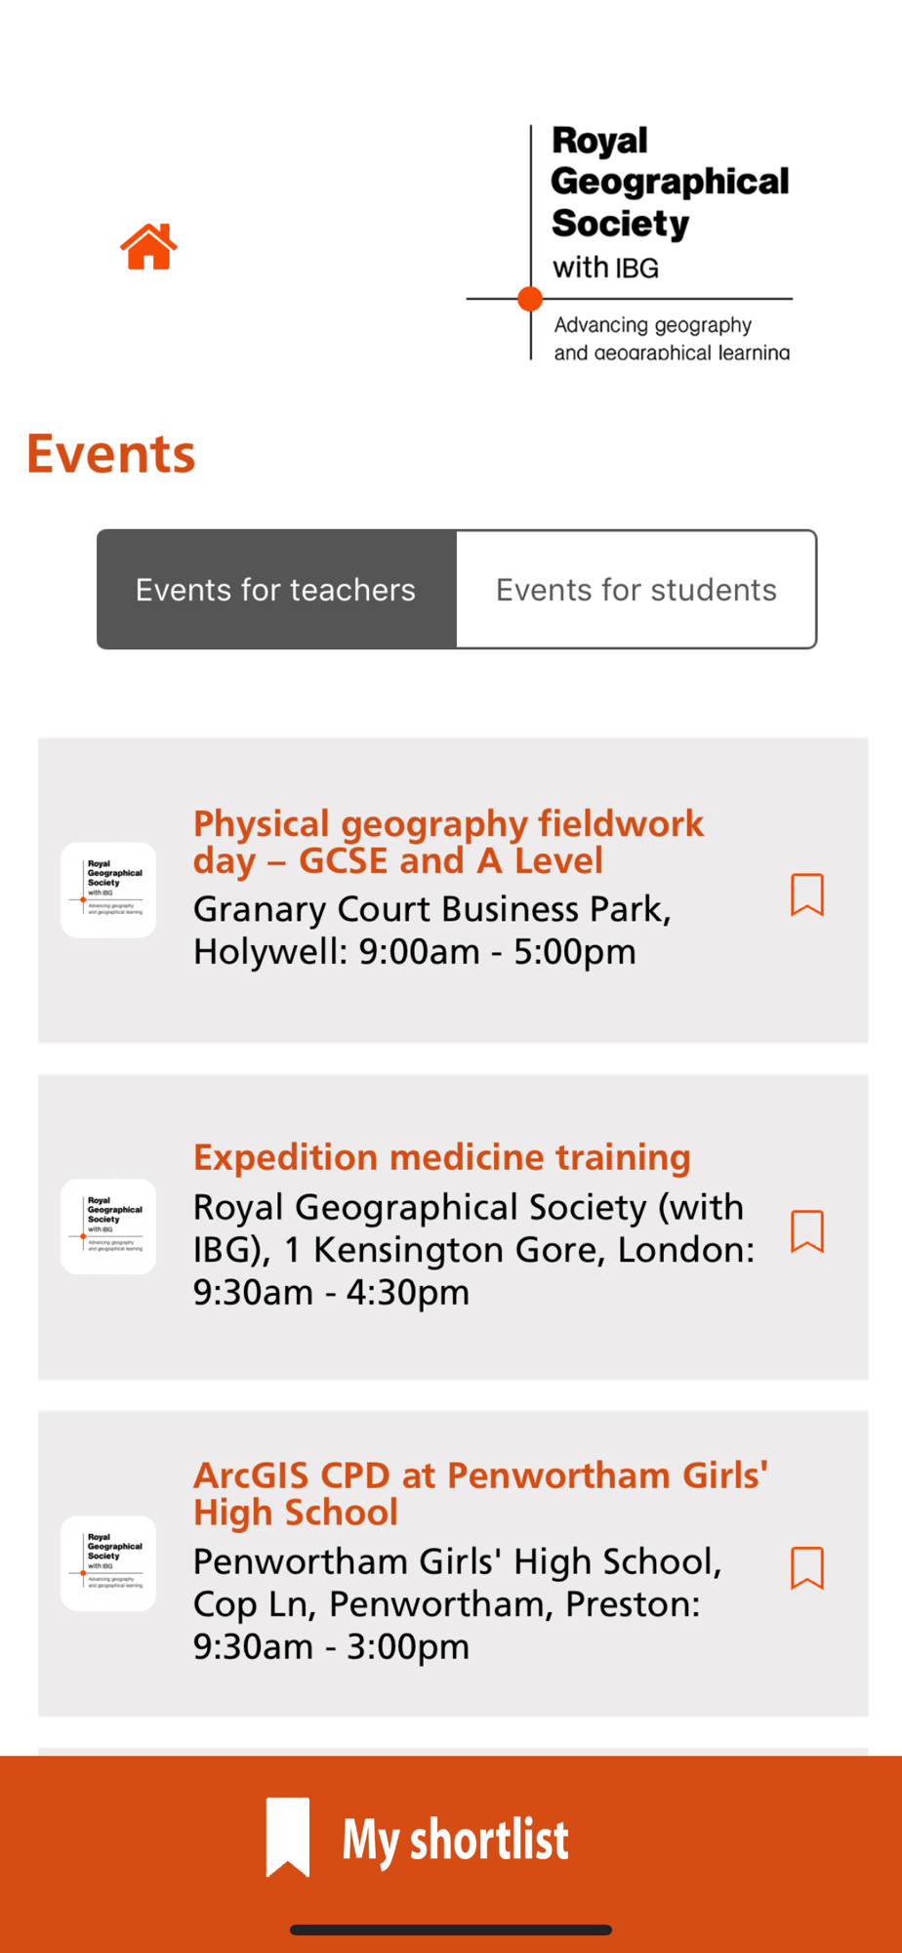Bookmark the ArcGIS CPD at Penwortham event
902x1953 pixels.
click(x=806, y=1567)
